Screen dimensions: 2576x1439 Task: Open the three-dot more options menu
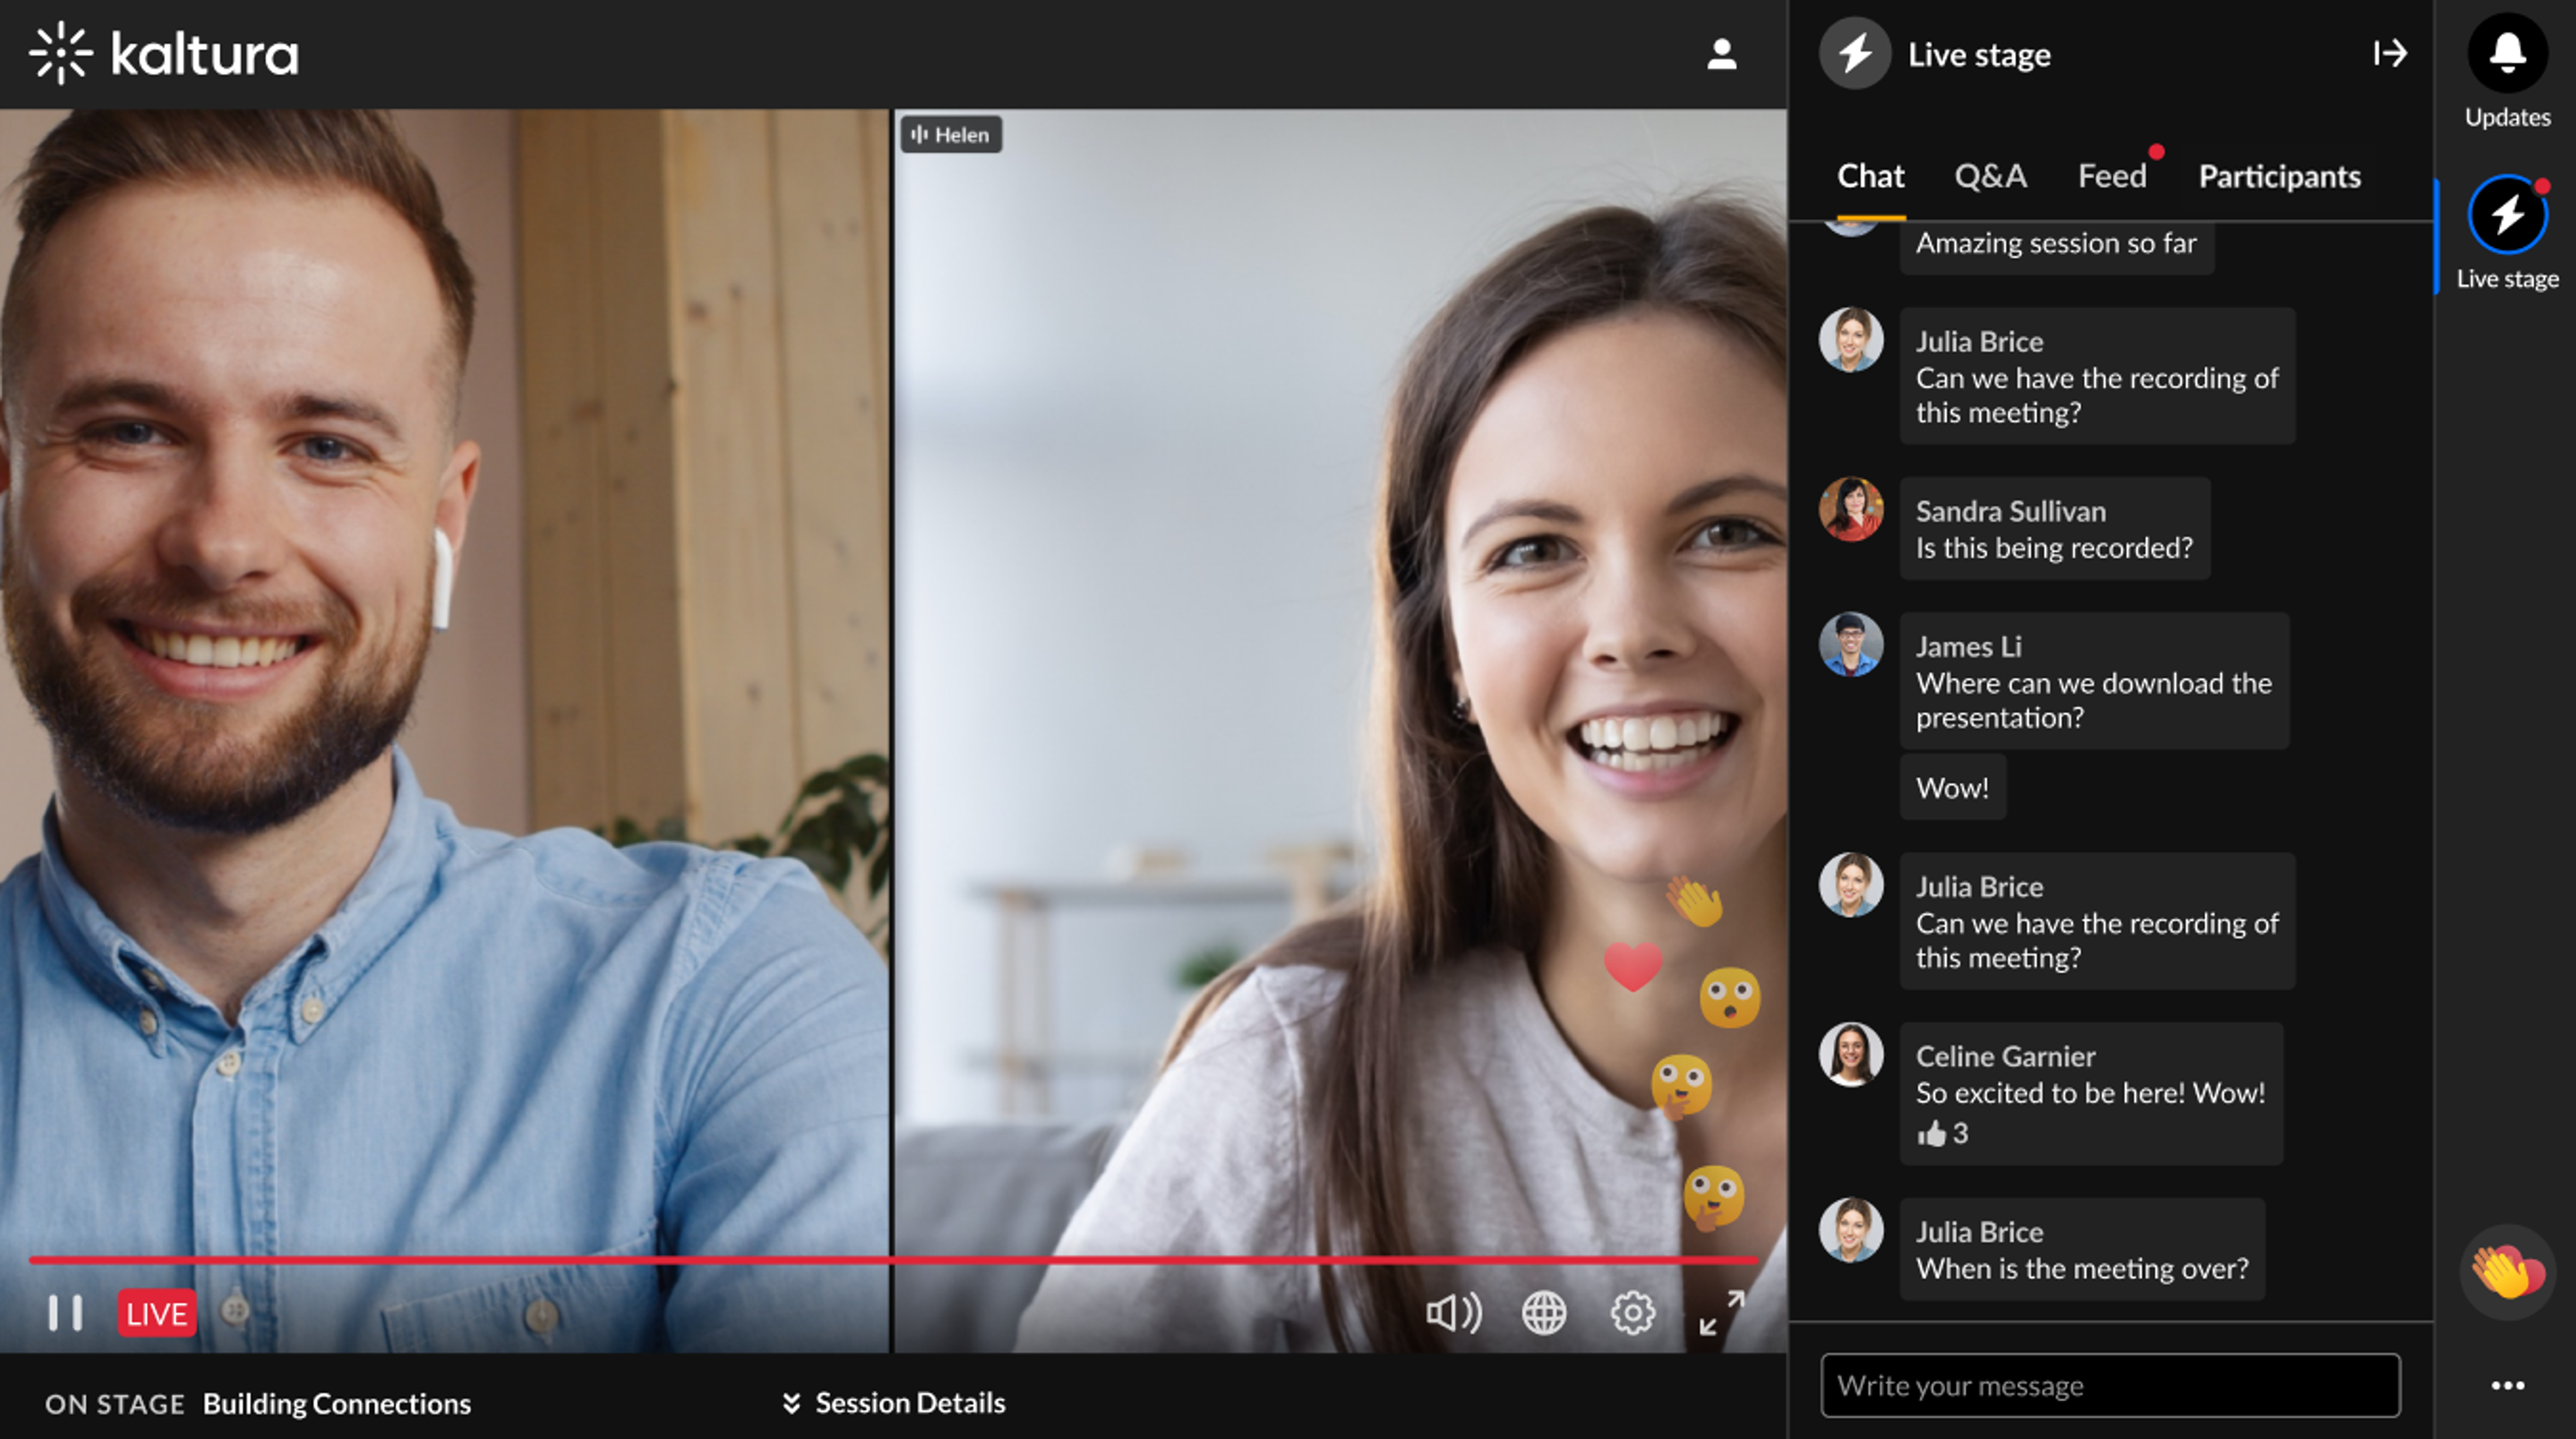(x=2507, y=1385)
